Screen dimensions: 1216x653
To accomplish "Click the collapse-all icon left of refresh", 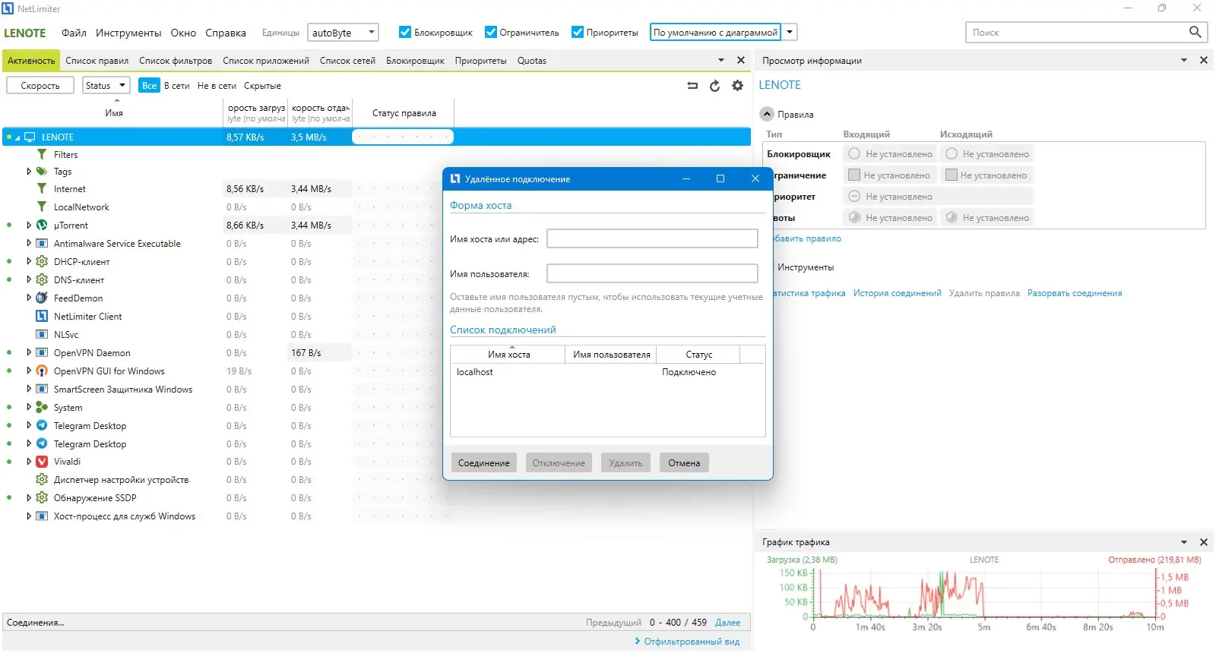I will tap(692, 86).
